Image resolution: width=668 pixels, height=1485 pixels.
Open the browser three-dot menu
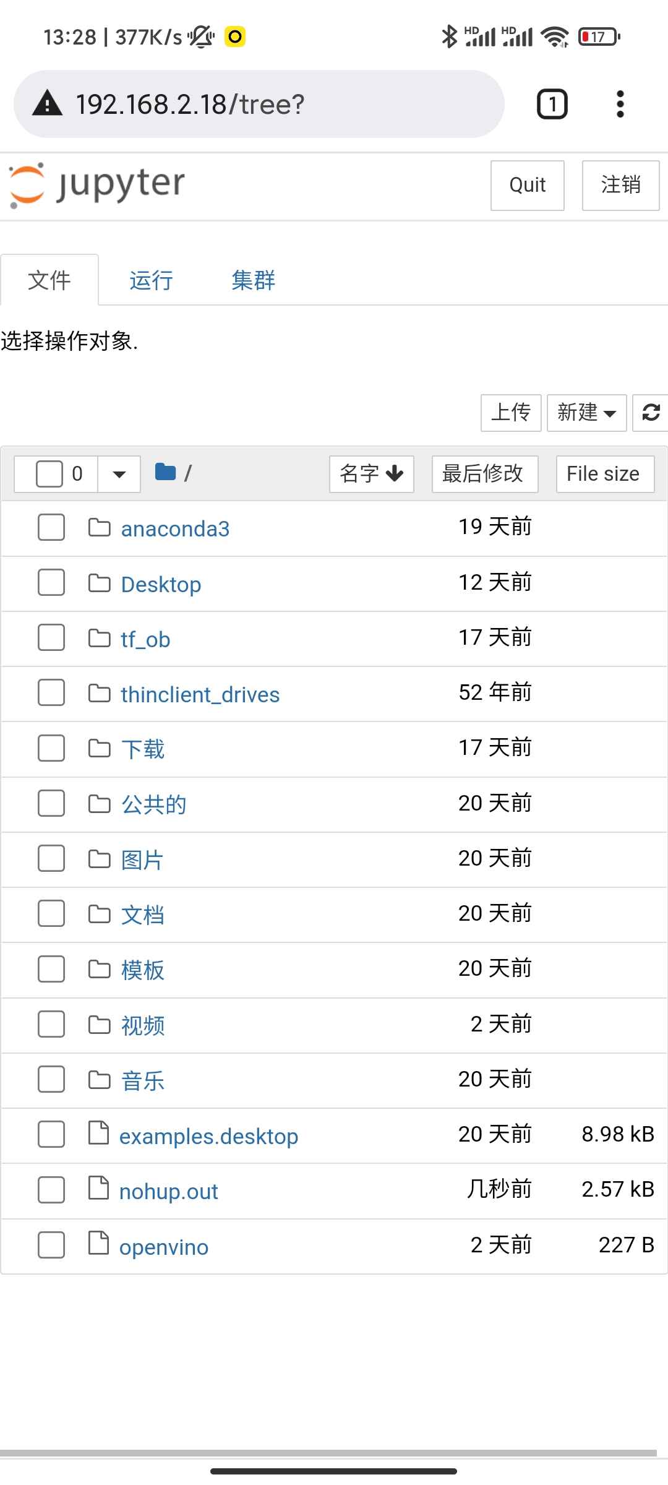(620, 103)
